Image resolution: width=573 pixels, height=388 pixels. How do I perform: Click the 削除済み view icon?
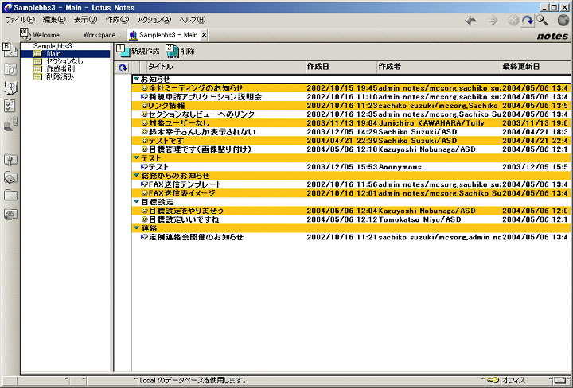(37, 76)
